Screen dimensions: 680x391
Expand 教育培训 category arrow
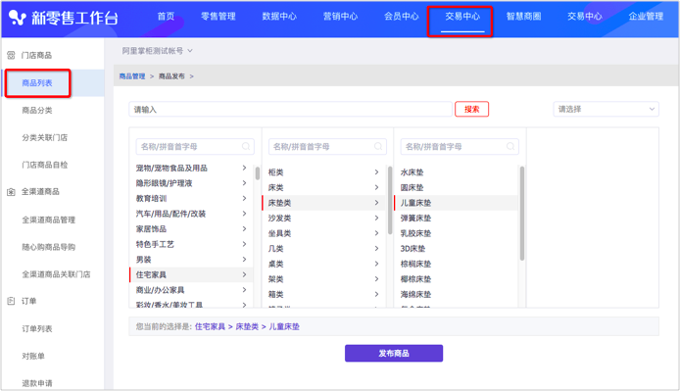pos(244,198)
